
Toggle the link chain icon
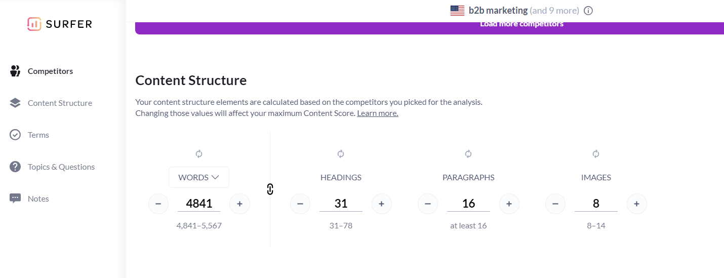[x=270, y=189]
